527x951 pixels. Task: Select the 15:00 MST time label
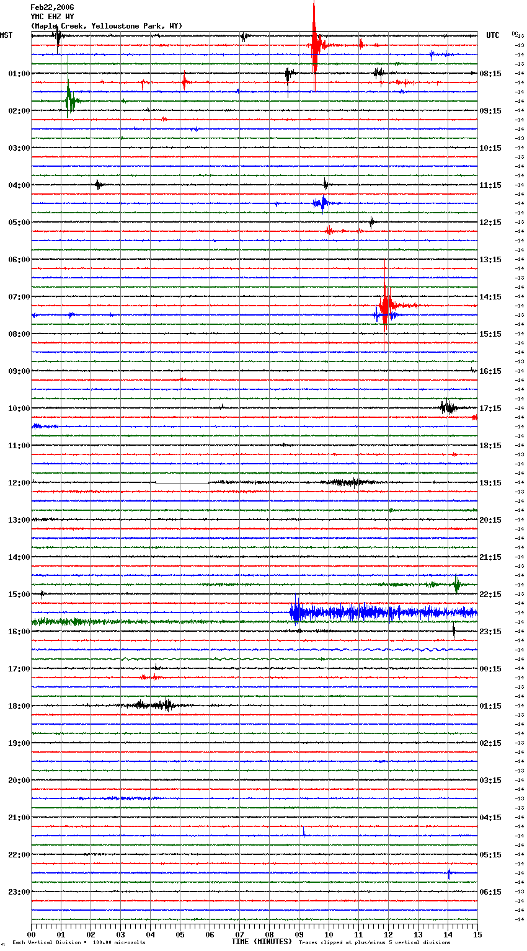click(x=19, y=595)
